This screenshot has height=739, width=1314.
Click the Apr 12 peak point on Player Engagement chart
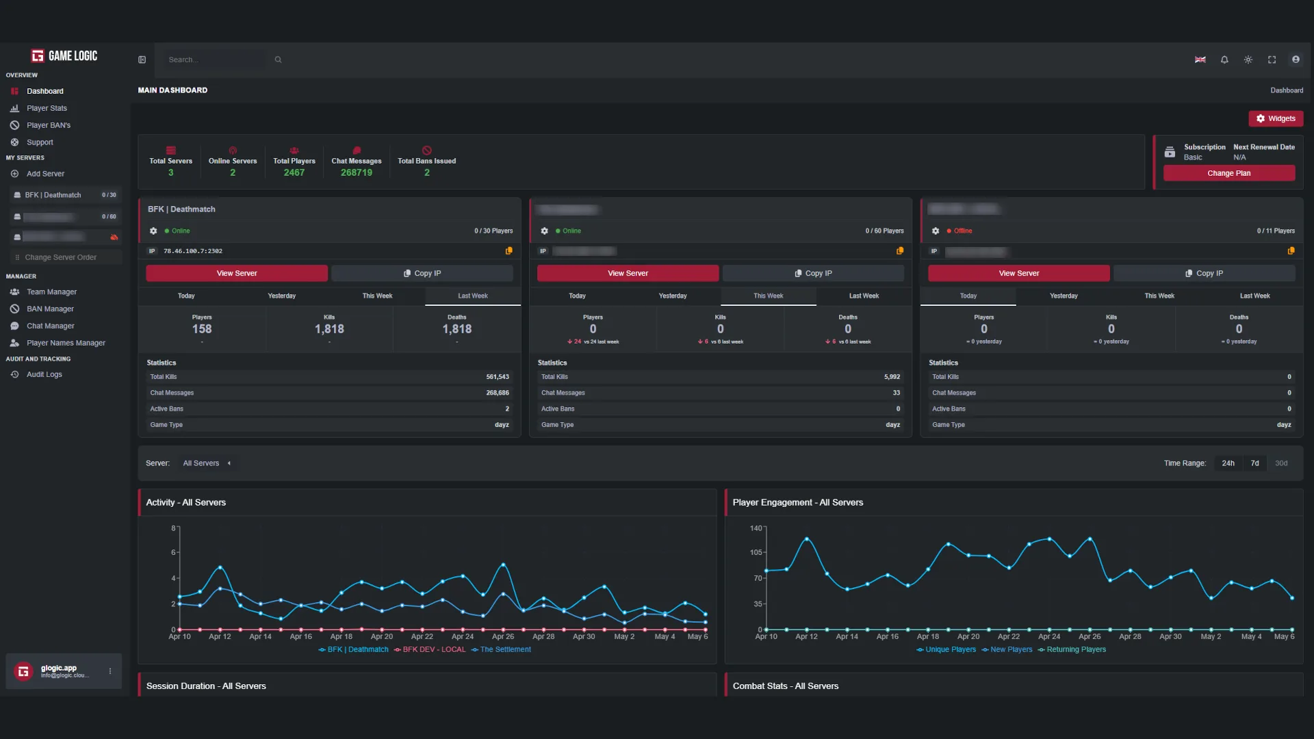[x=807, y=539]
